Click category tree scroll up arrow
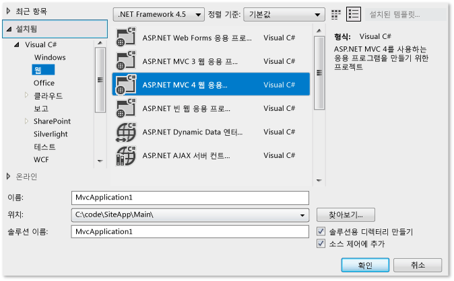Screen dimensions: 454x281 coord(100,43)
